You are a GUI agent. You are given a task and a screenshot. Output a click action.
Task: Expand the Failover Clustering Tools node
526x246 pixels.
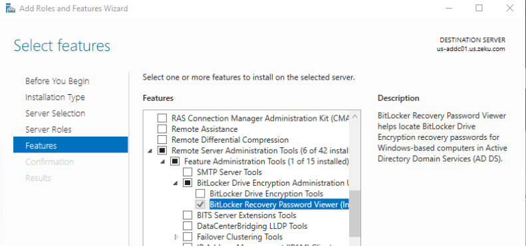tap(176, 237)
